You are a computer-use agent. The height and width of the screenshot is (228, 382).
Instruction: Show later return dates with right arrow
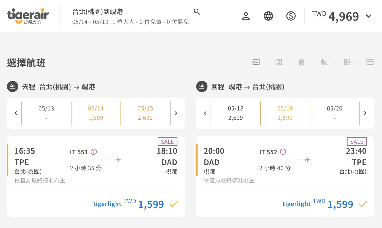coord(365,113)
